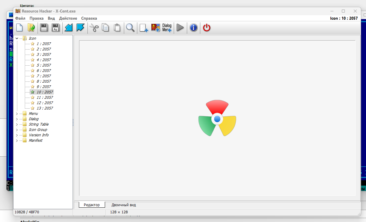This screenshot has height=222, width=366.
Task: Select the Icon Group folder label
Action: (38, 129)
